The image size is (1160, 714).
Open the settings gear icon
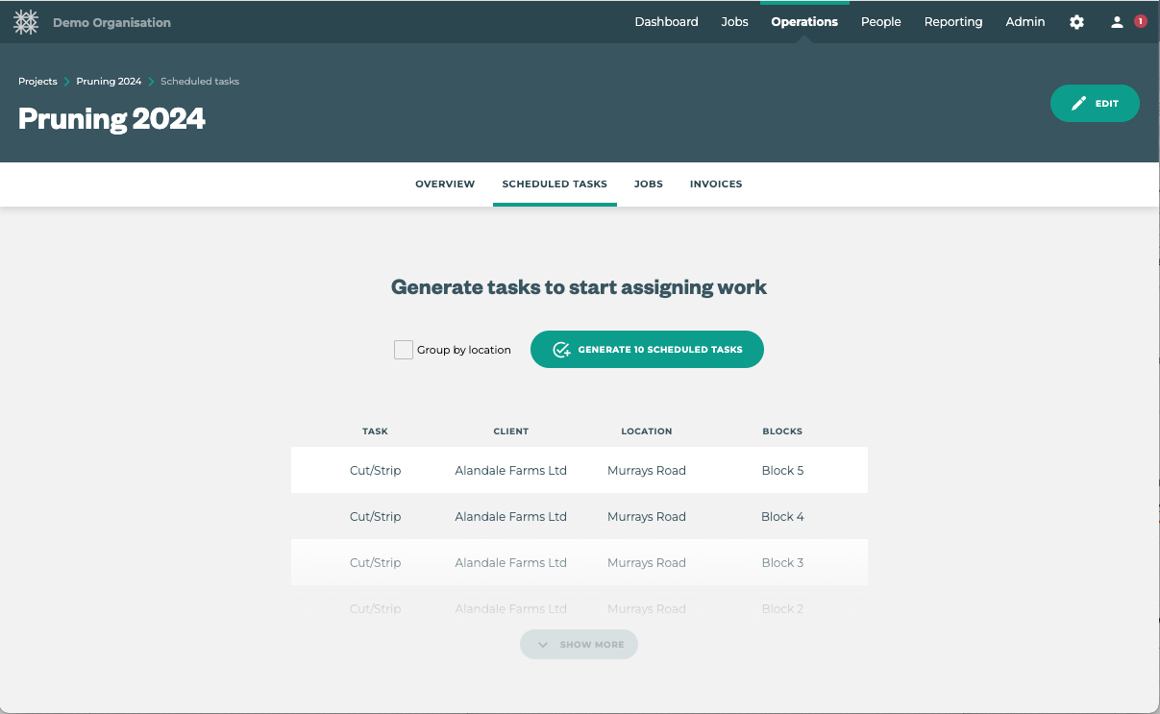click(x=1076, y=22)
